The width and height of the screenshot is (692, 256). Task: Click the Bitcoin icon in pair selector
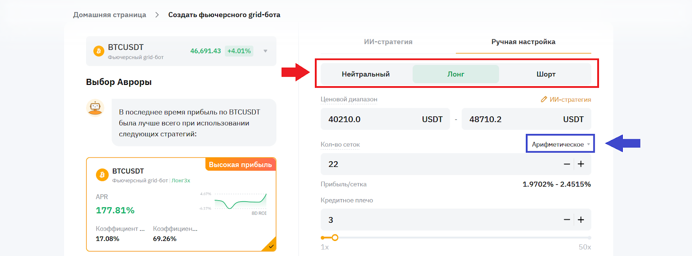point(99,51)
